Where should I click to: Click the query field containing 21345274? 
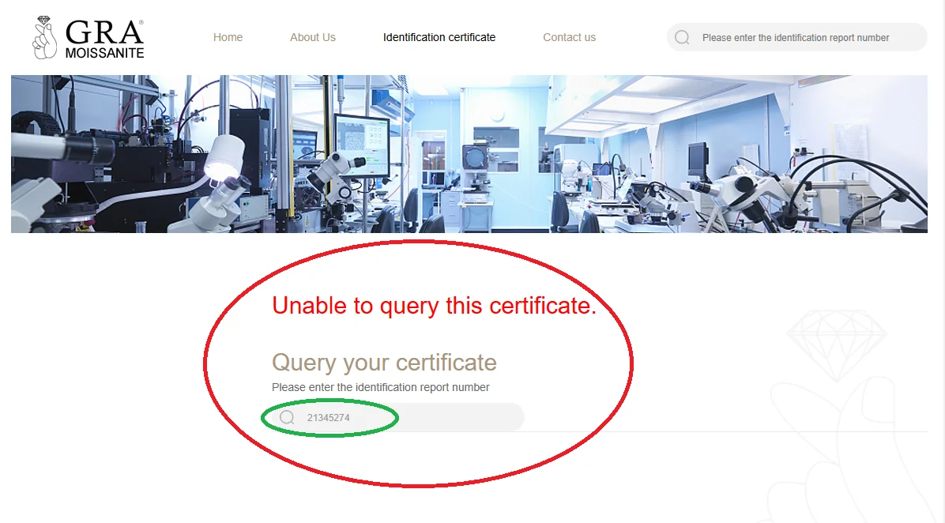397,417
